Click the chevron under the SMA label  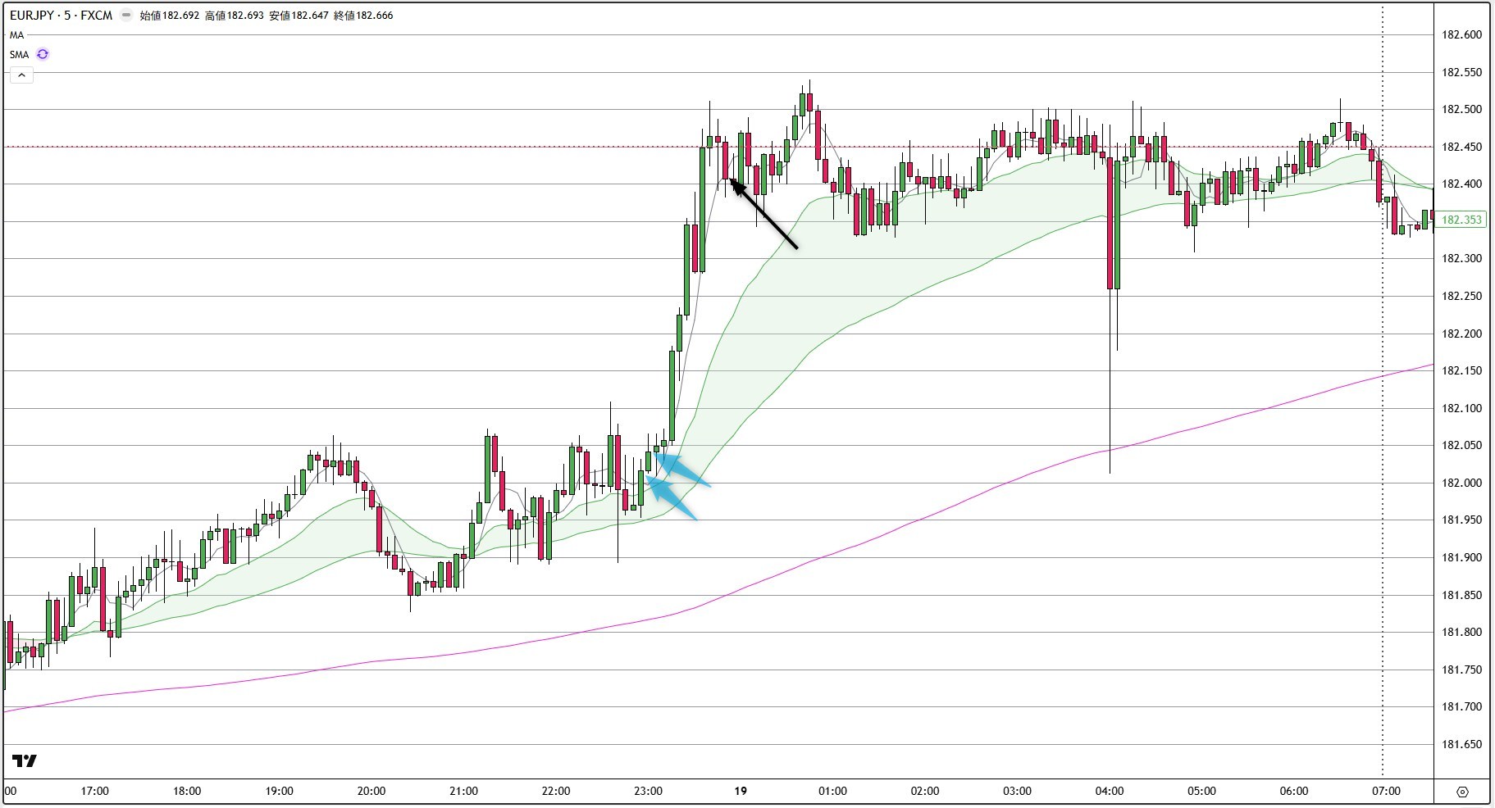(x=21, y=75)
